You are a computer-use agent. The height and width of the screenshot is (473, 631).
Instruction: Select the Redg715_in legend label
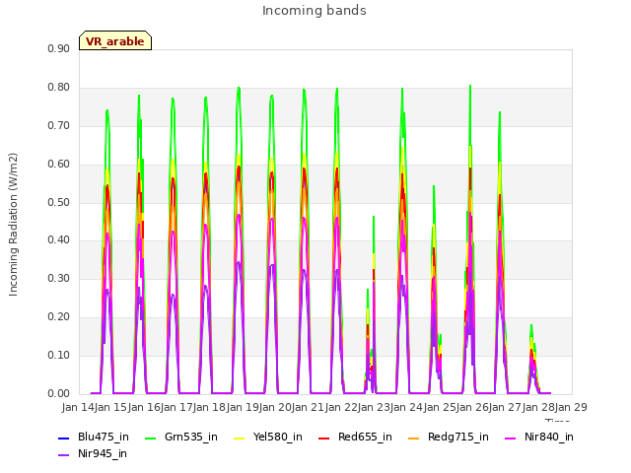tap(458, 438)
